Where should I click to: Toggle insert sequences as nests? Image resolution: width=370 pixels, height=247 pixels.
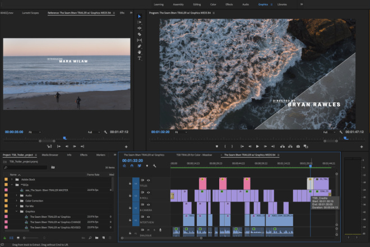pyautogui.click(x=124, y=166)
